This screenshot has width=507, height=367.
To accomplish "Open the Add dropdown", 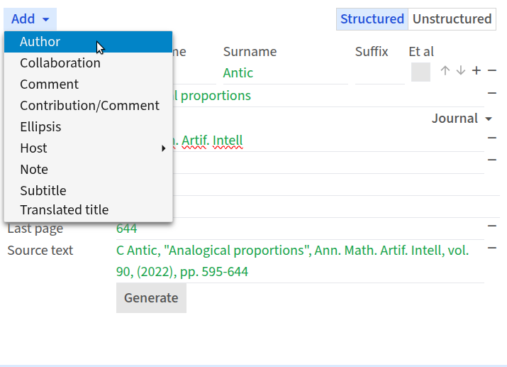I will pyautogui.click(x=30, y=19).
